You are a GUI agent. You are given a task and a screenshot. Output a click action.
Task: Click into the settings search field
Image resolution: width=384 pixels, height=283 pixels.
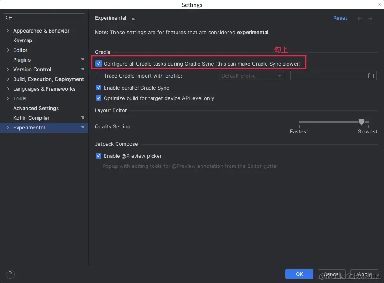click(44, 18)
